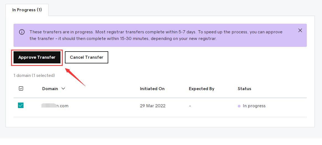Click the Approve Transfer button
Screen dimensions: 322x145
(37, 57)
